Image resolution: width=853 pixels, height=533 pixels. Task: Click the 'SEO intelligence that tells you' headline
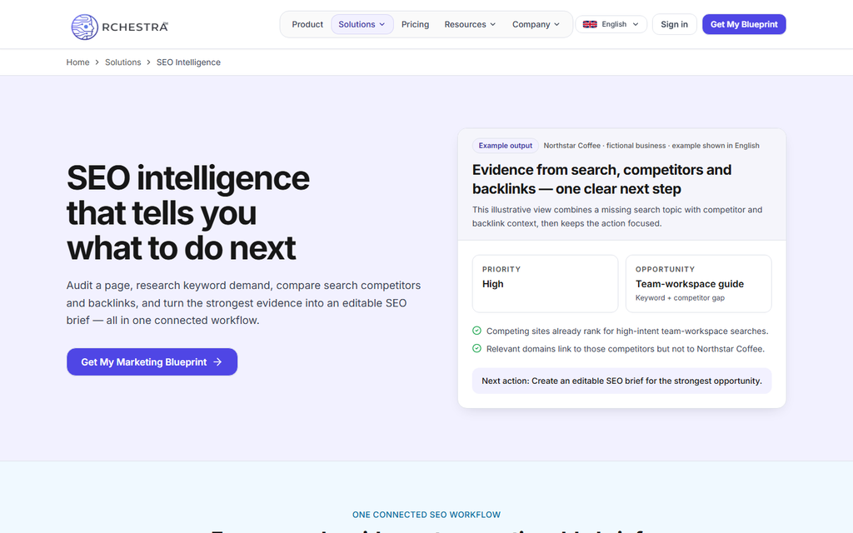187,212
